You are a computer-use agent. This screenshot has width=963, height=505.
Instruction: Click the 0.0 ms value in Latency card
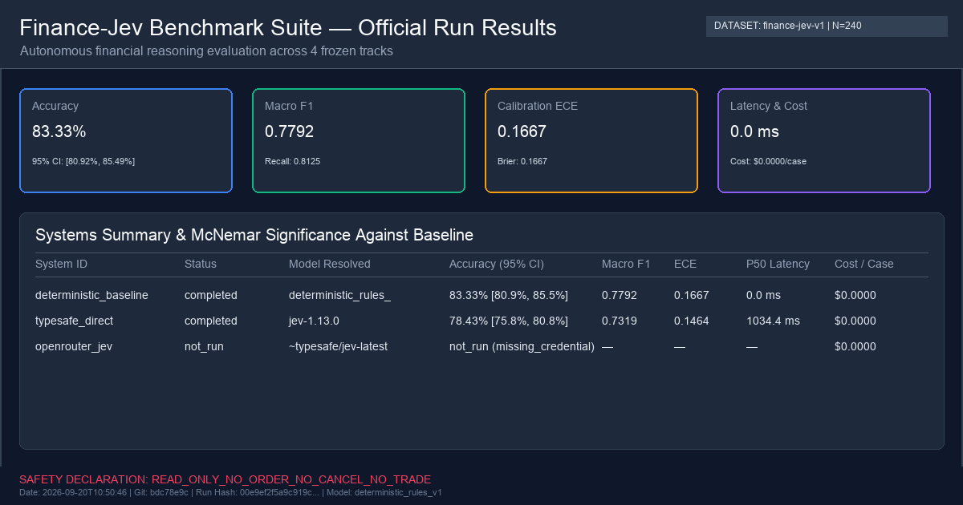point(754,131)
